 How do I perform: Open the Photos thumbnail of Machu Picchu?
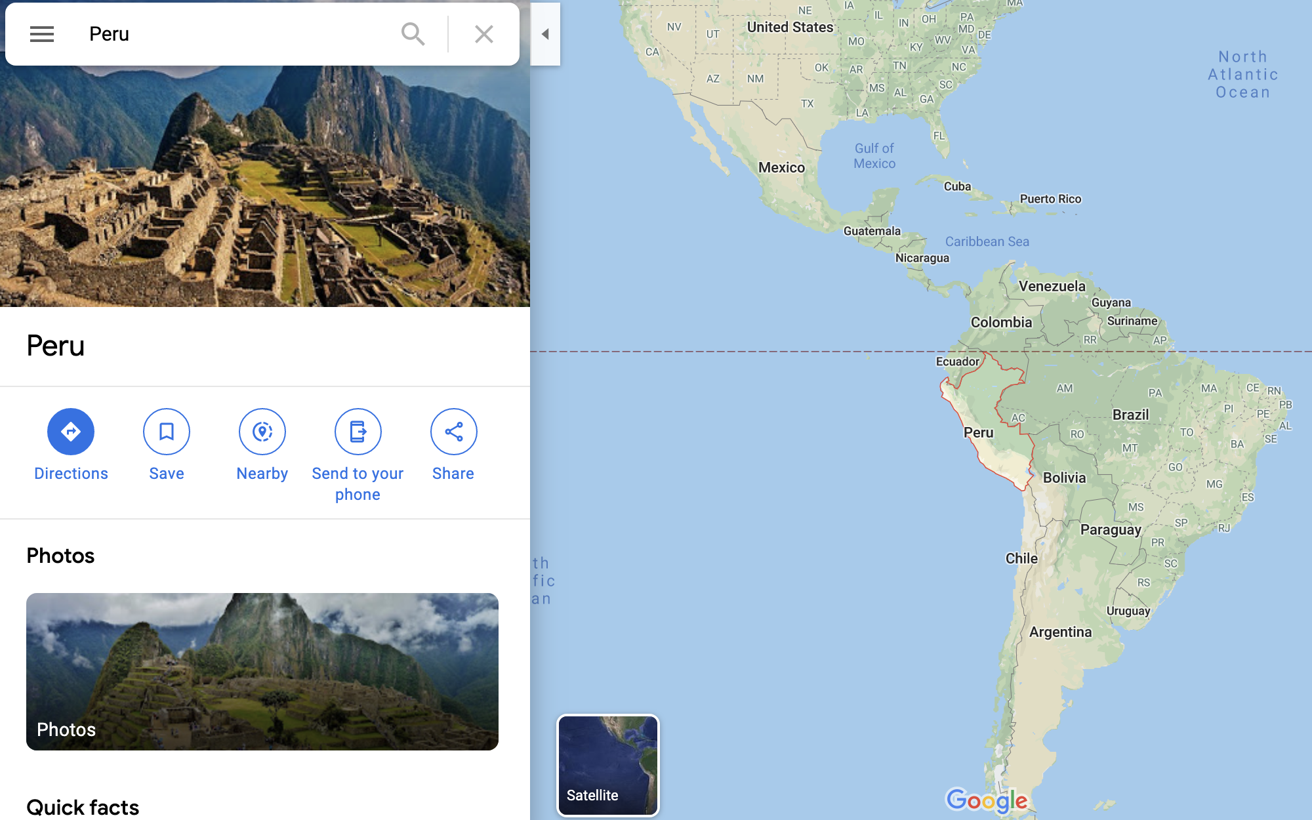pos(262,671)
